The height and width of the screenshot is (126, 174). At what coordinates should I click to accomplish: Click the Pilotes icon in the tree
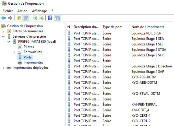pyautogui.click(x=20, y=47)
